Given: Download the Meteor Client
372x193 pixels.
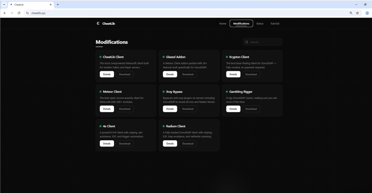Looking at the screenshot, I should (125, 109).
